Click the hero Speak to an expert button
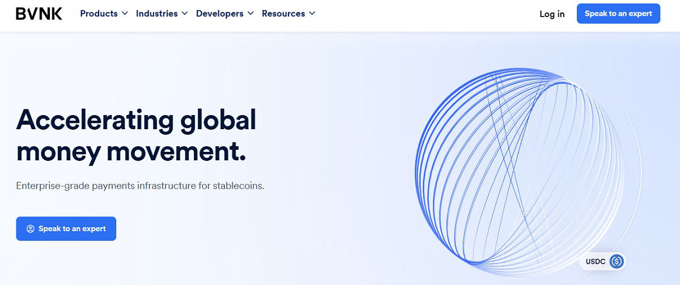 pos(66,229)
